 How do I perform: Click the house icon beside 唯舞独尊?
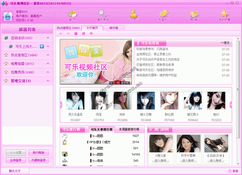coord(6,64)
